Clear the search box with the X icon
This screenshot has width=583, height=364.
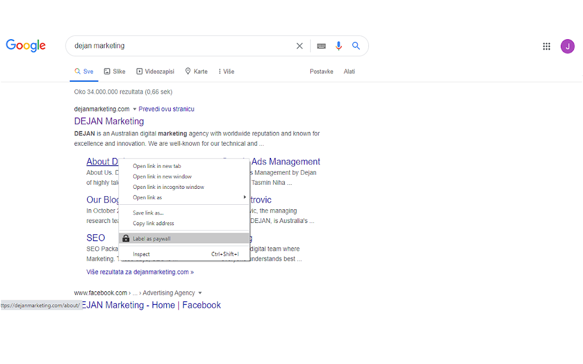[x=299, y=45]
